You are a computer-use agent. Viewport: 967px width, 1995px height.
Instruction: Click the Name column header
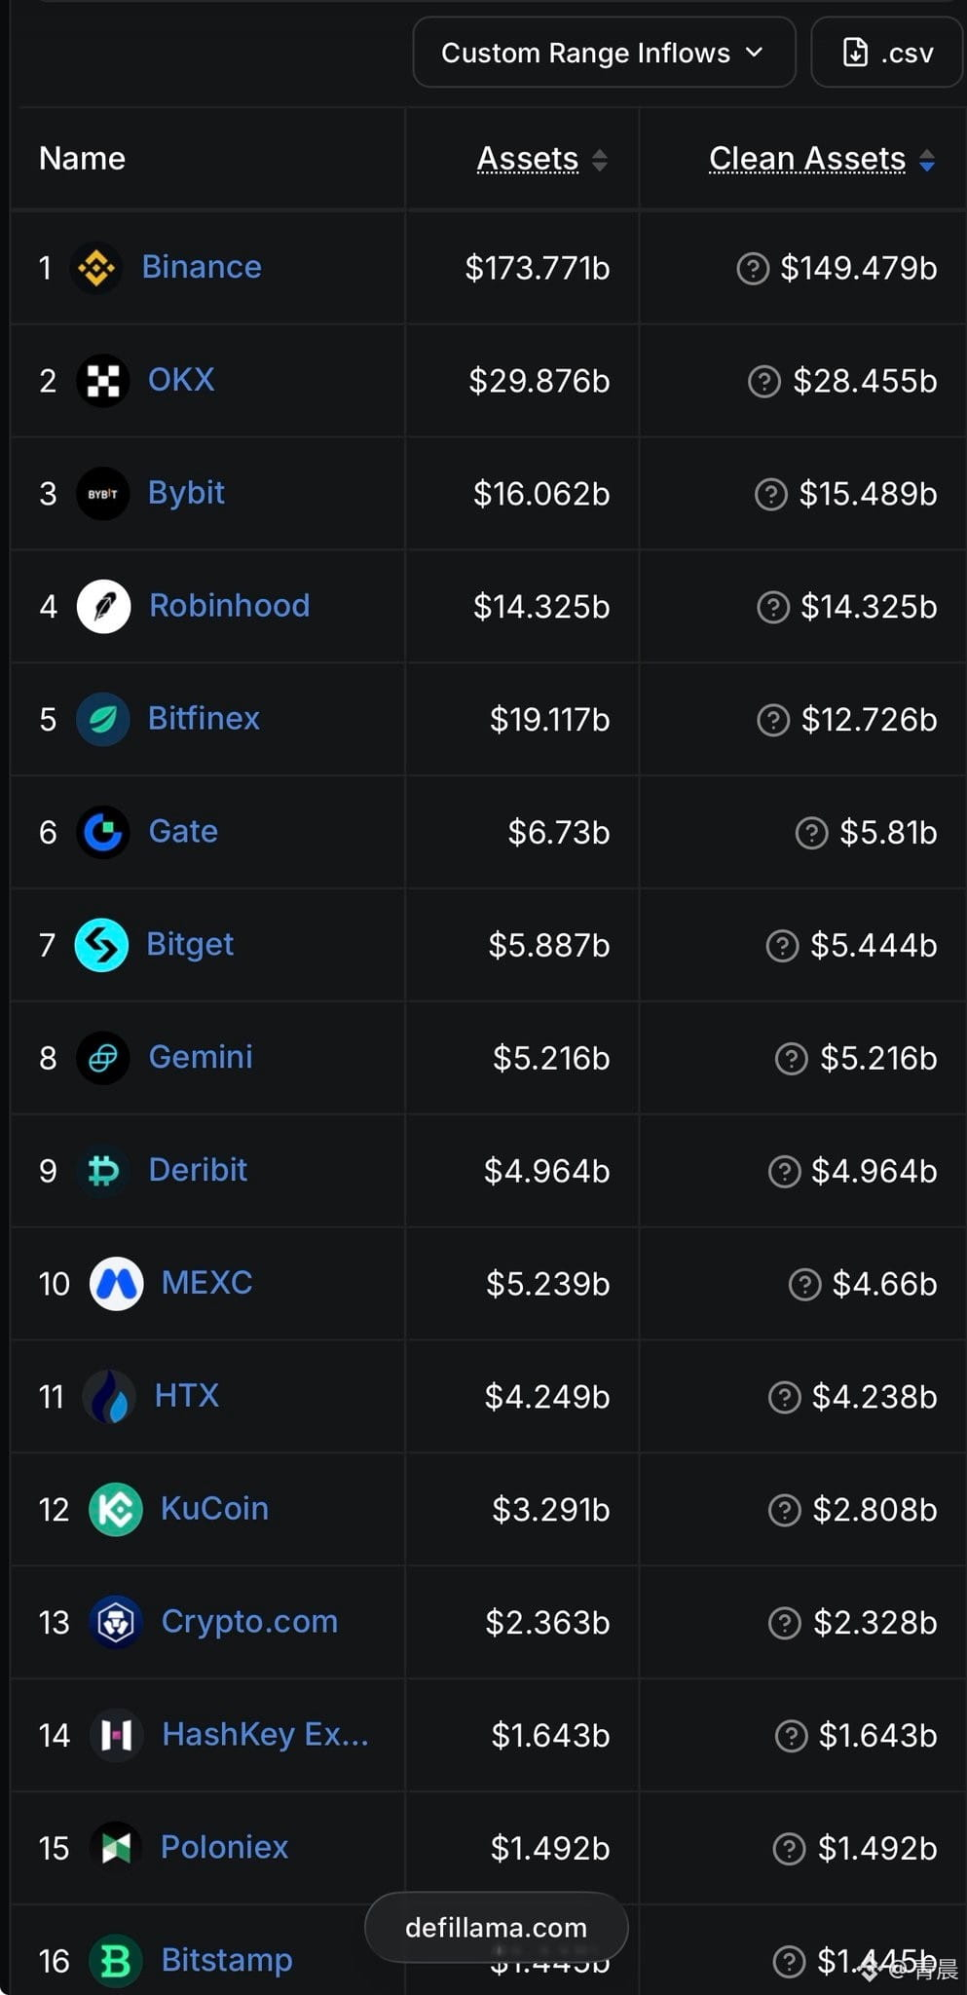pyautogui.click(x=82, y=159)
